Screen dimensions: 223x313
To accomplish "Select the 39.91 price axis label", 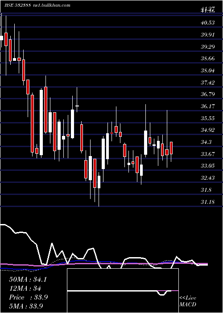I will tap(208, 35).
